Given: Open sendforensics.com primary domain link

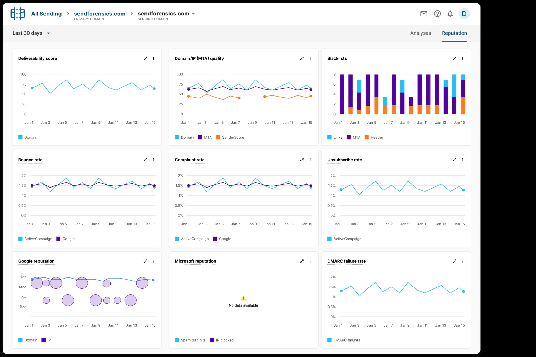Looking at the screenshot, I should pyautogui.click(x=99, y=14).
